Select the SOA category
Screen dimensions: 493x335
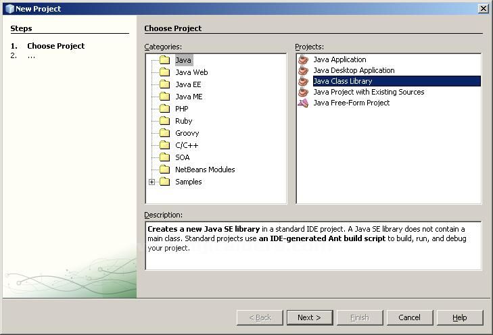click(x=183, y=157)
